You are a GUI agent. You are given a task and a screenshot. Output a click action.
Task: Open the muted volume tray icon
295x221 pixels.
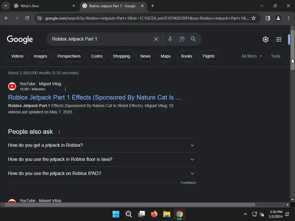click(262, 214)
